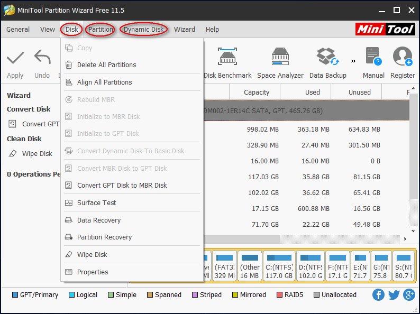Click the horizontal scrollbar right arrow
420x314 pixels.
(x=405, y=239)
